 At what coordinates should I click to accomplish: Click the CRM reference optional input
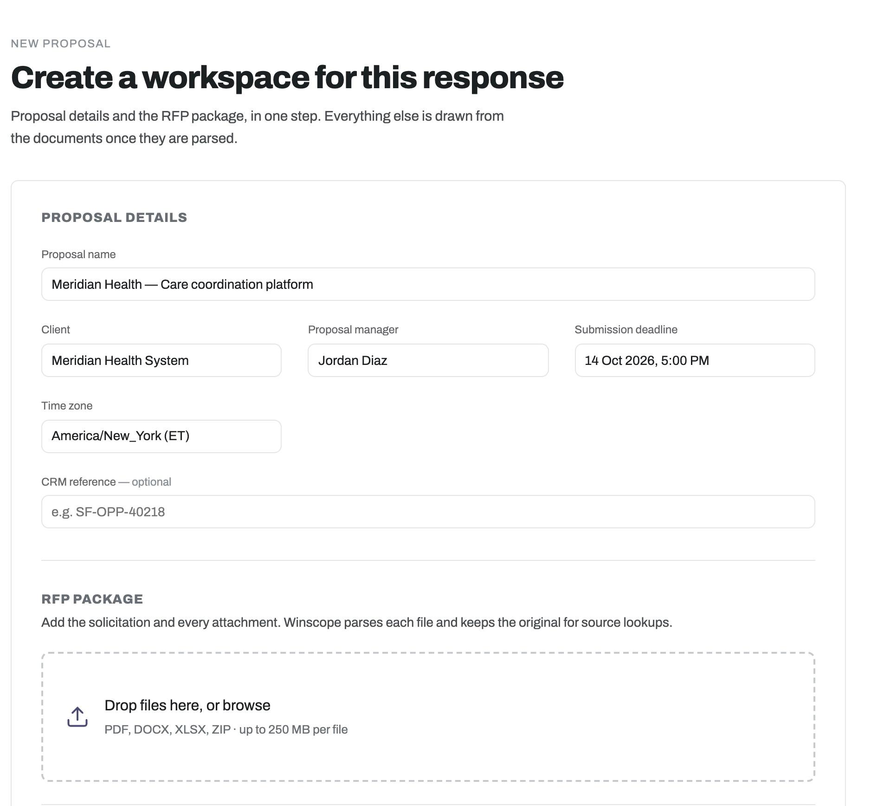point(428,512)
